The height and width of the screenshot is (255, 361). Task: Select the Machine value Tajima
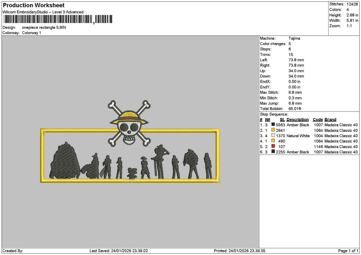pos(294,38)
